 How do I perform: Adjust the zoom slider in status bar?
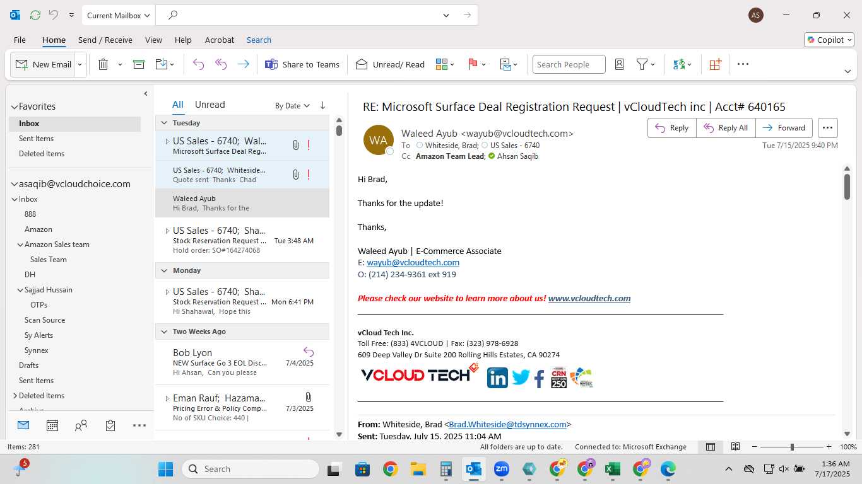coord(792,447)
